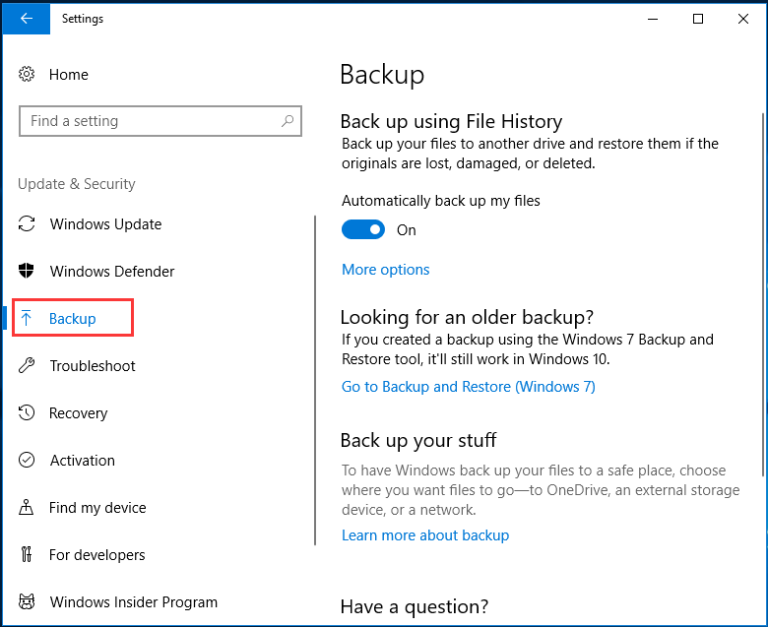Focus the Find a setting search box
This screenshot has height=627, width=768.
tap(160, 121)
